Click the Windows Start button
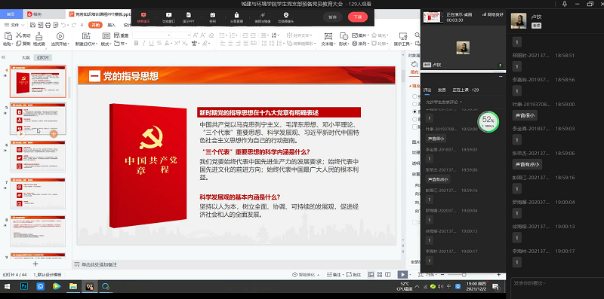 click(7, 286)
